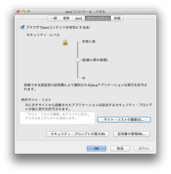This screenshot has width=171, height=174.
Task: Toggle ブラウザでJavaコンテンツを有効にする checkbox
Action: click(22, 27)
